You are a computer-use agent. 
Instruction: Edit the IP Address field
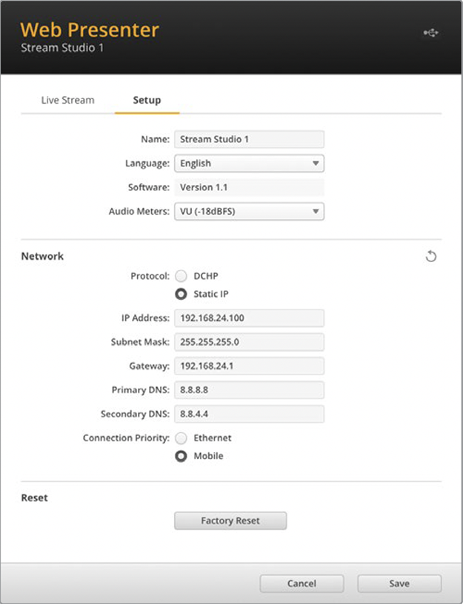pyautogui.click(x=249, y=318)
